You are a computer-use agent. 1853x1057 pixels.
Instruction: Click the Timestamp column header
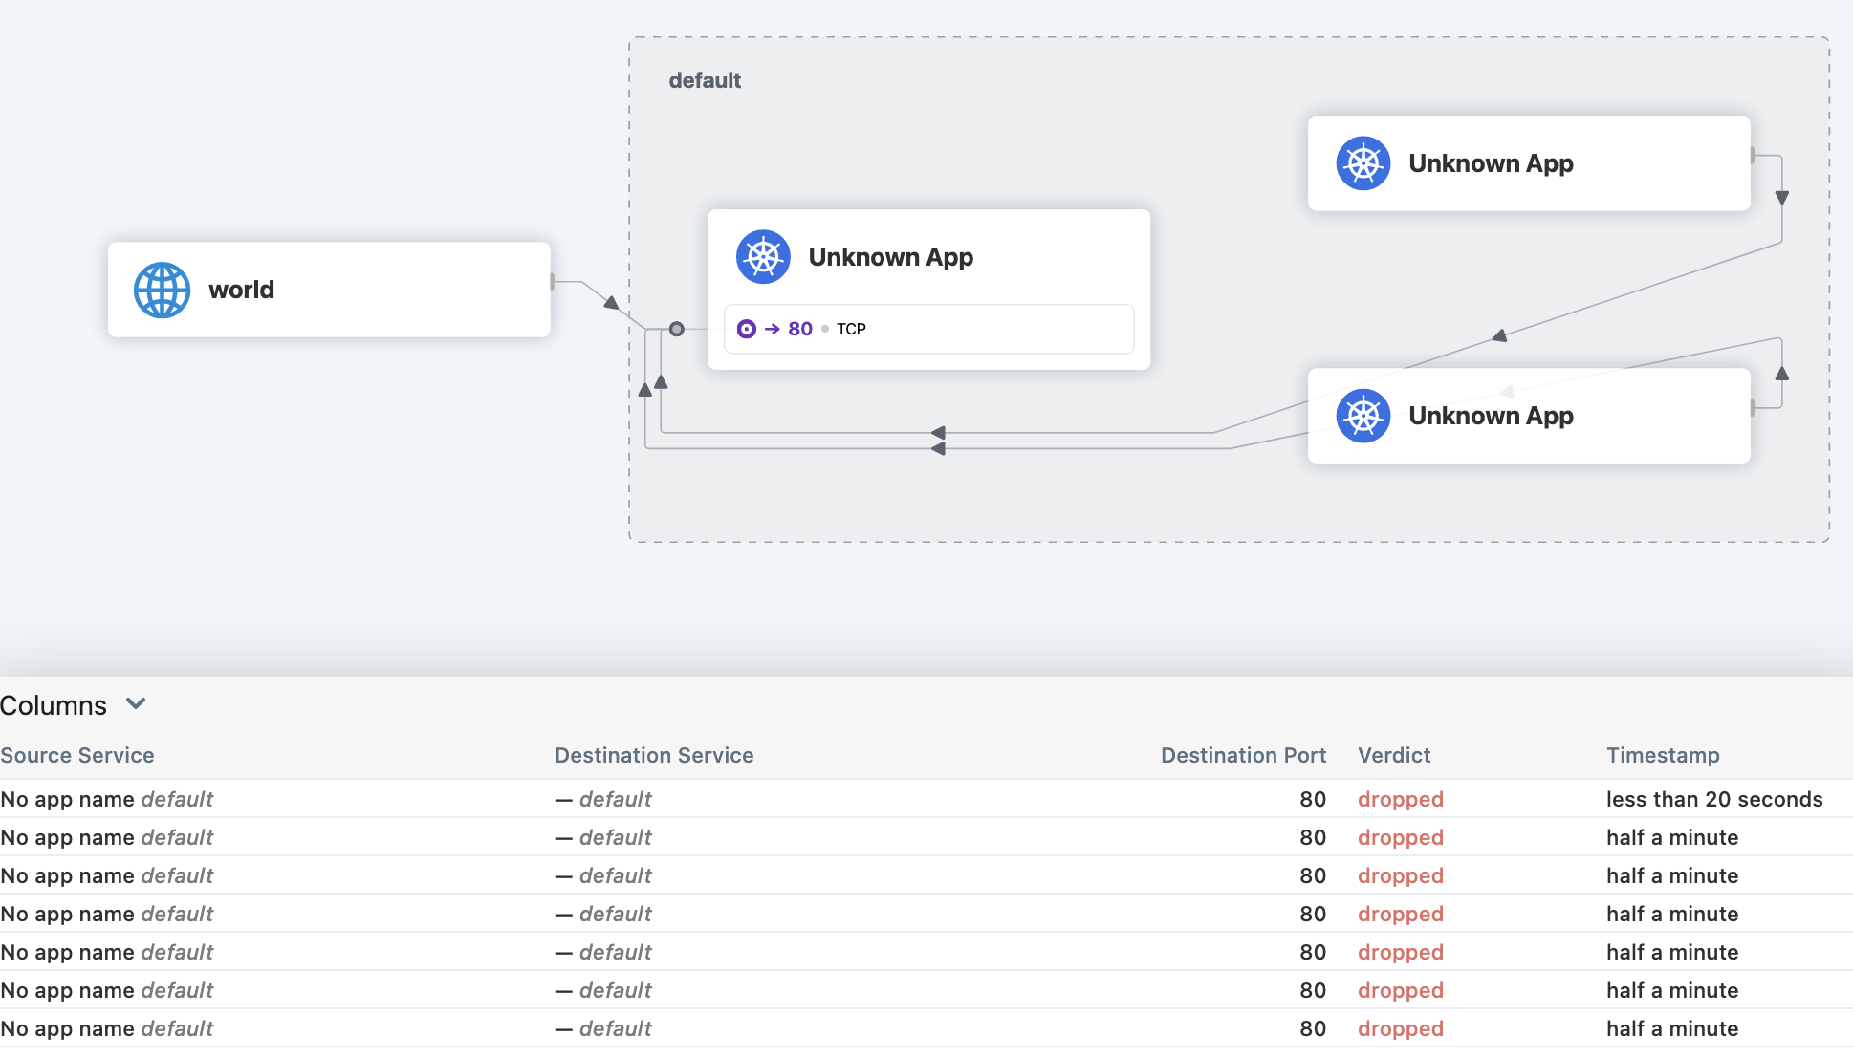pyautogui.click(x=1663, y=755)
